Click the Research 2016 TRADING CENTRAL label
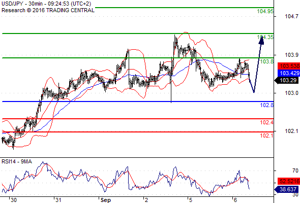The width and height of the screenshot is (300, 203). tap(48, 10)
